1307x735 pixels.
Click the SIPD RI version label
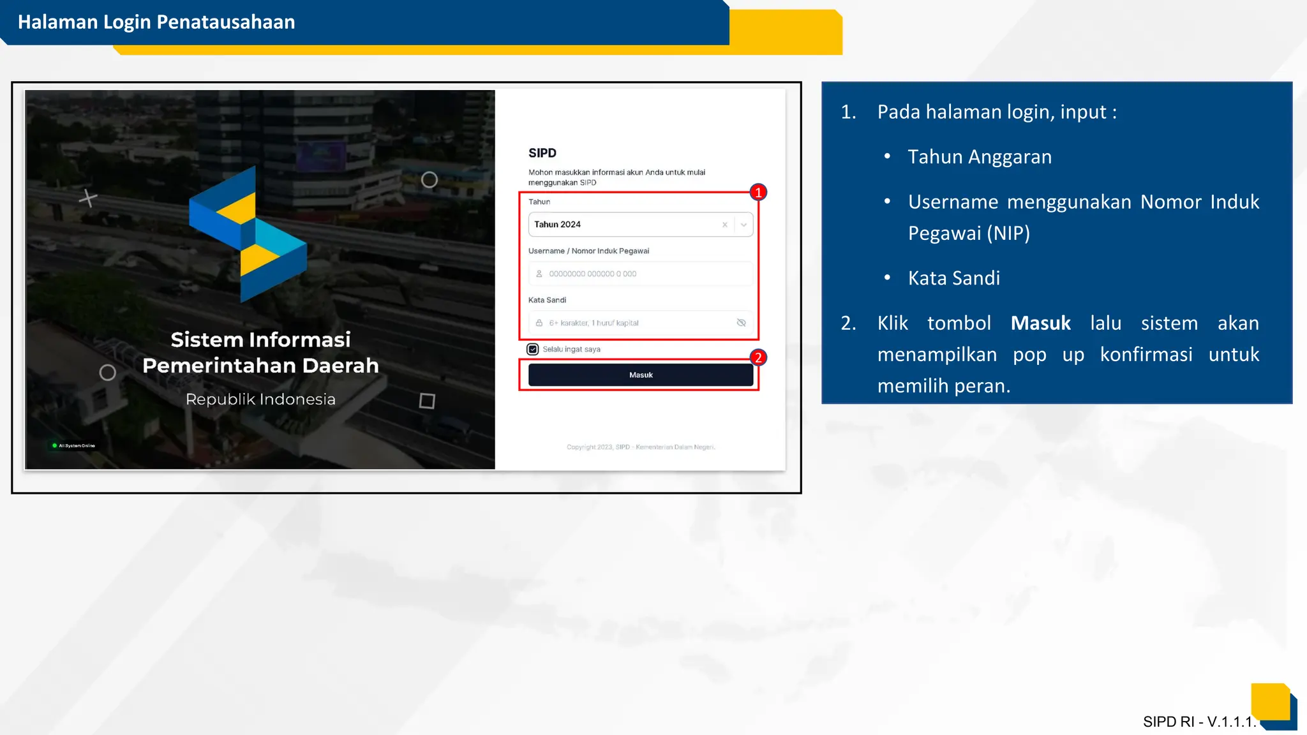pyautogui.click(x=1199, y=722)
